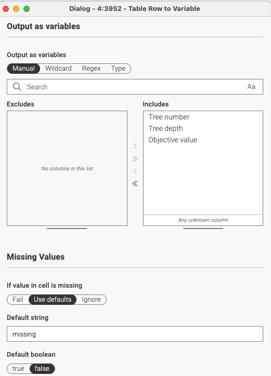The height and width of the screenshot is (376, 271).
Task: Set default boolean to false
Action: pyautogui.click(x=42, y=369)
